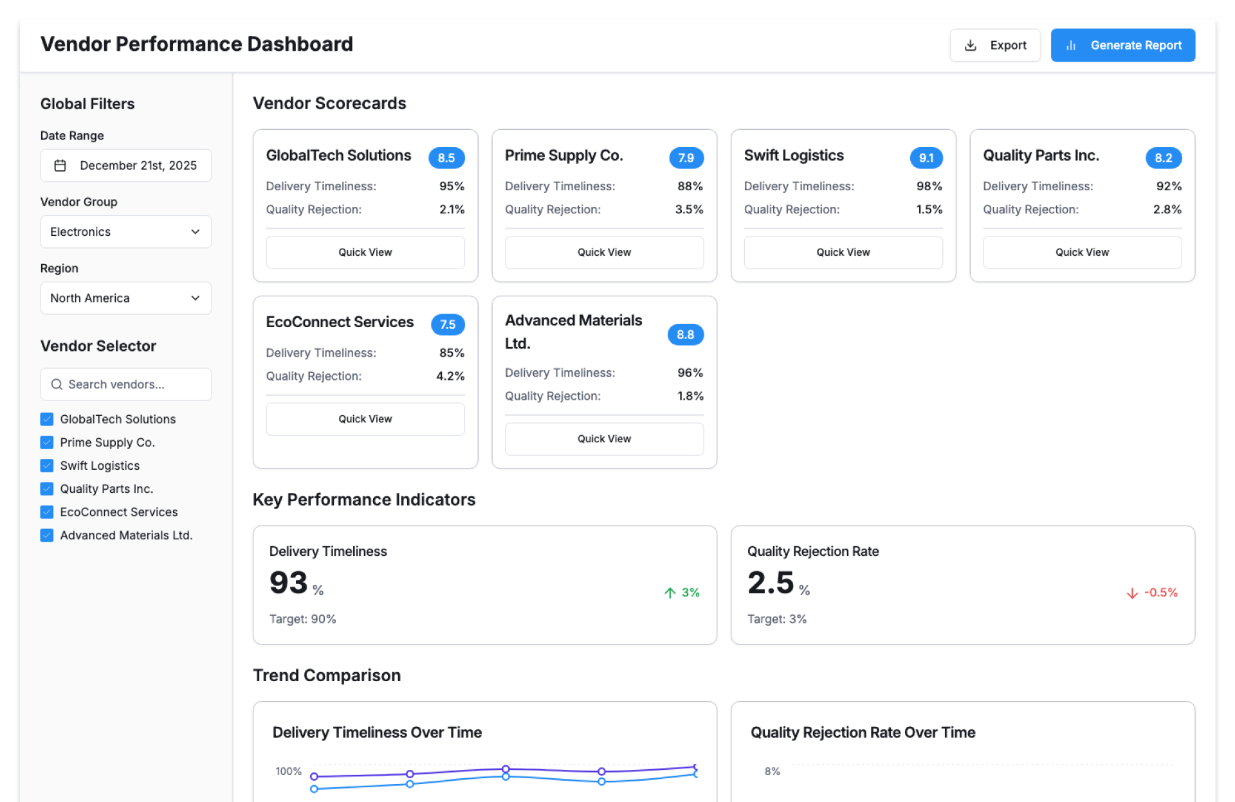Uncheck the GlobalTech Solutions vendor checkbox
The image size is (1235, 802).
47,419
